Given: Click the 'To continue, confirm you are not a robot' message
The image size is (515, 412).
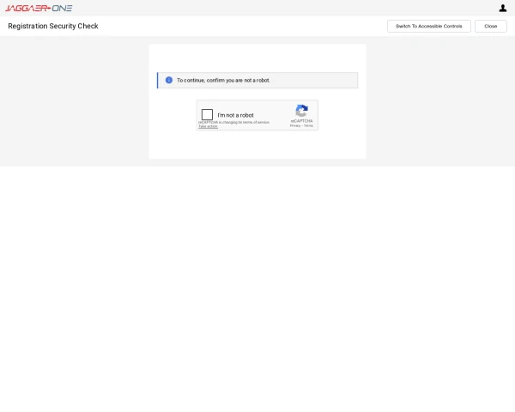Looking at the screenshot, I should click(223, 80).
